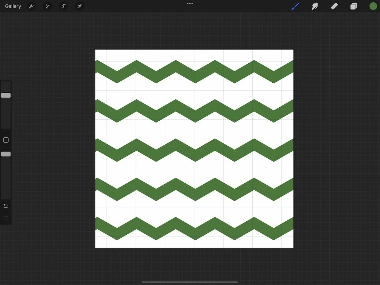
Task: Tap the square modify button in sidebar
Action: pos(6,140)
